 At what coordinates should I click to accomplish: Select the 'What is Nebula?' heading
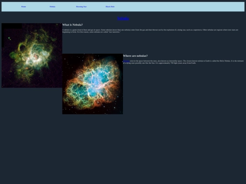[72, 25]
